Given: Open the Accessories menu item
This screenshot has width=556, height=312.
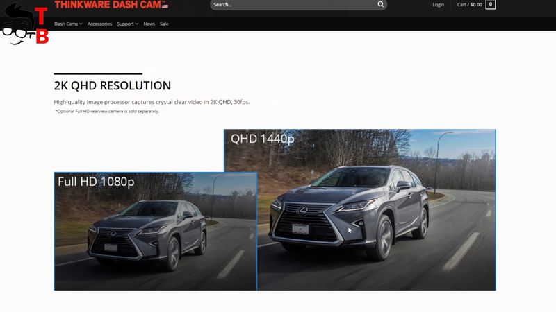Looking at the screenshot, I should (x=99, y=24).
